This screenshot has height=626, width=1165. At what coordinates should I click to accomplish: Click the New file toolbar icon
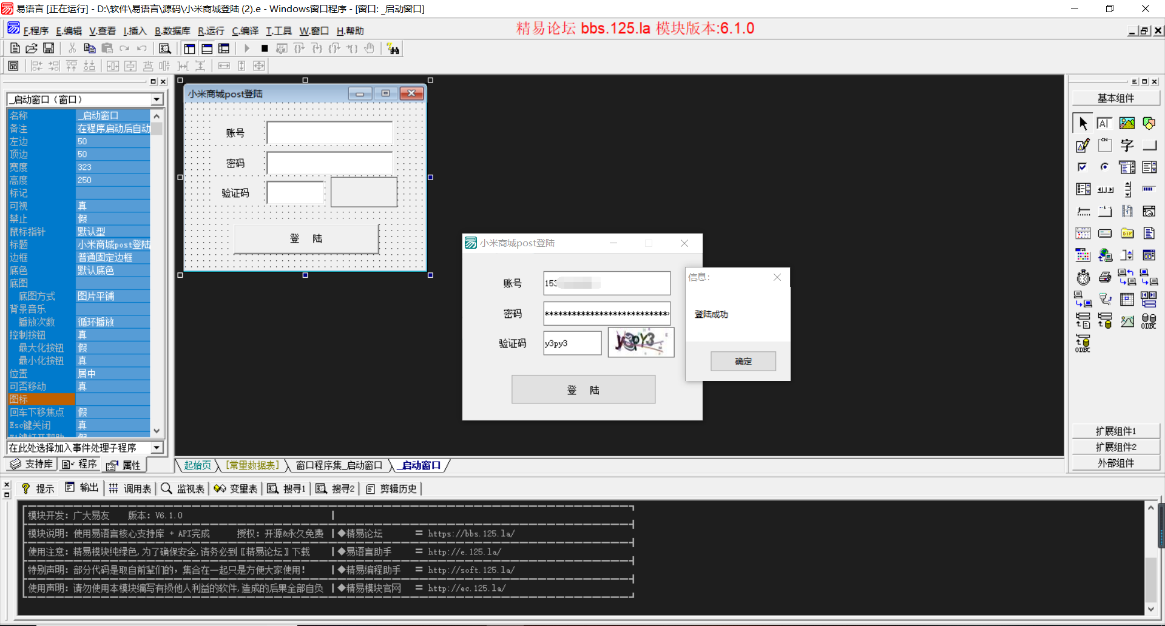pyautogui.click(x=15, y=49)
